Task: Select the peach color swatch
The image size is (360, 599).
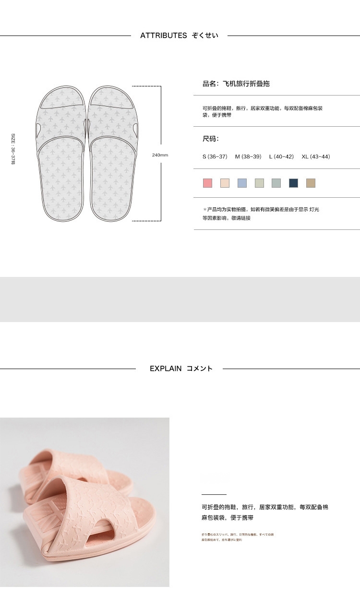Action: 225,183
